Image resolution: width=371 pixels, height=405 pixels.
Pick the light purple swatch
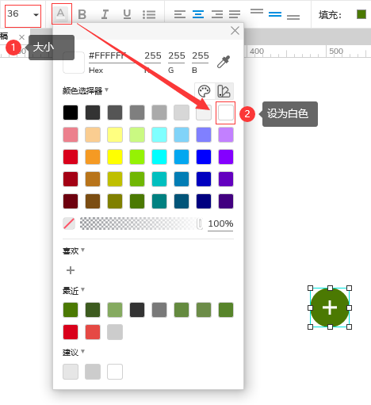[226, 135]
